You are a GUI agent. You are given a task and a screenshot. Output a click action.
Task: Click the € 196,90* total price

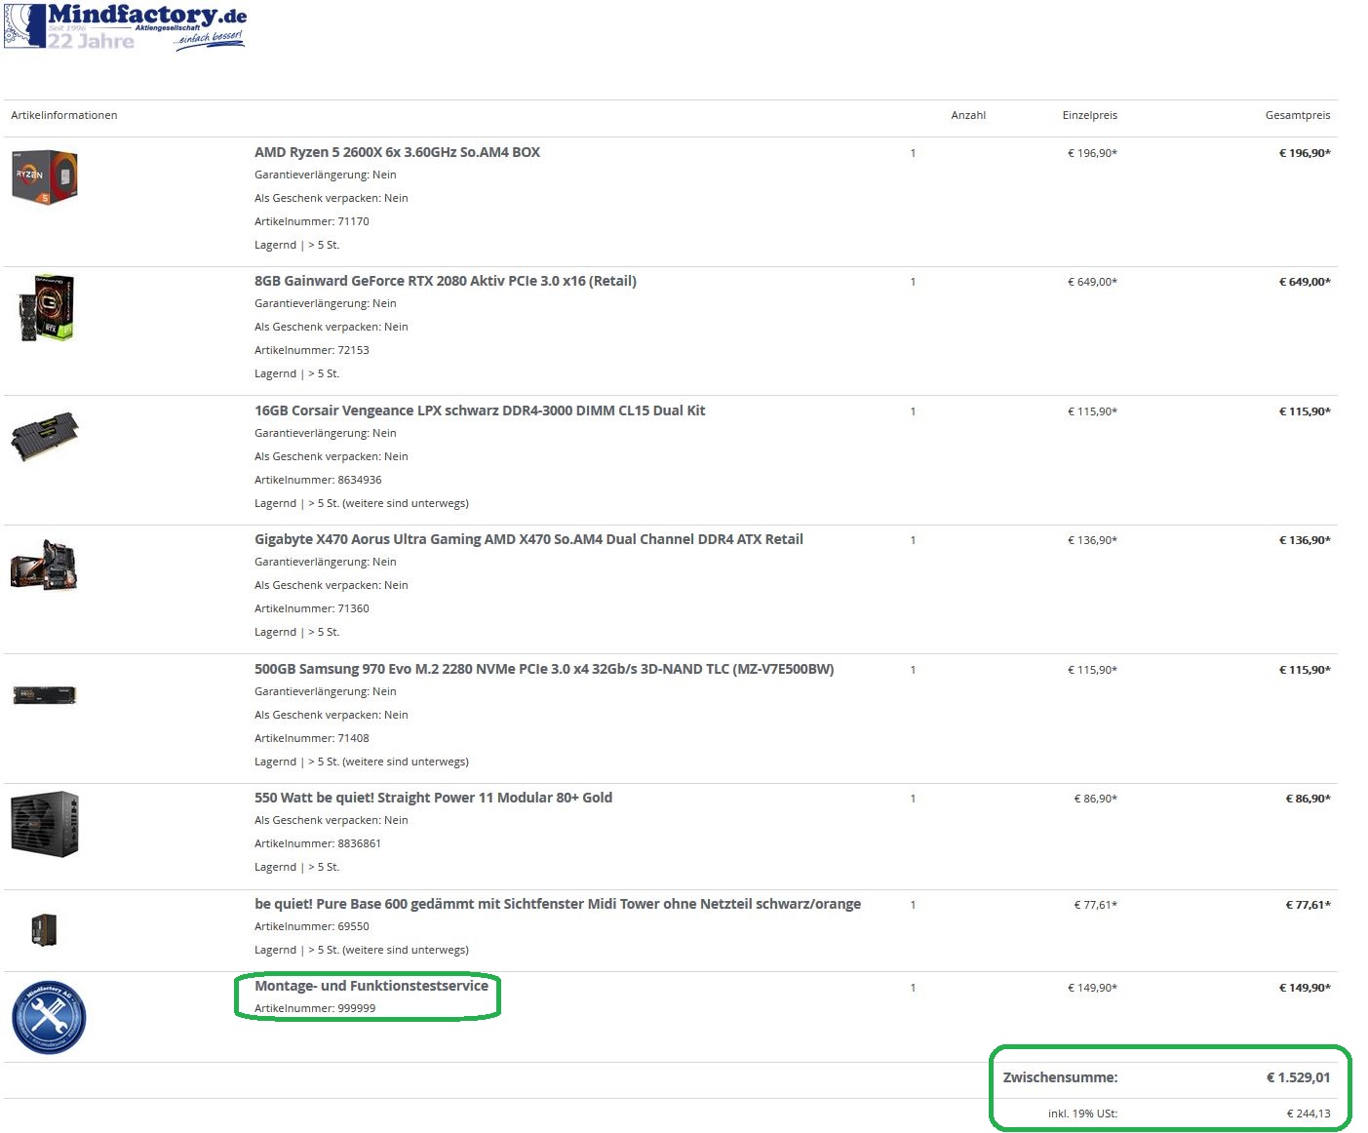pos(1305,153)
